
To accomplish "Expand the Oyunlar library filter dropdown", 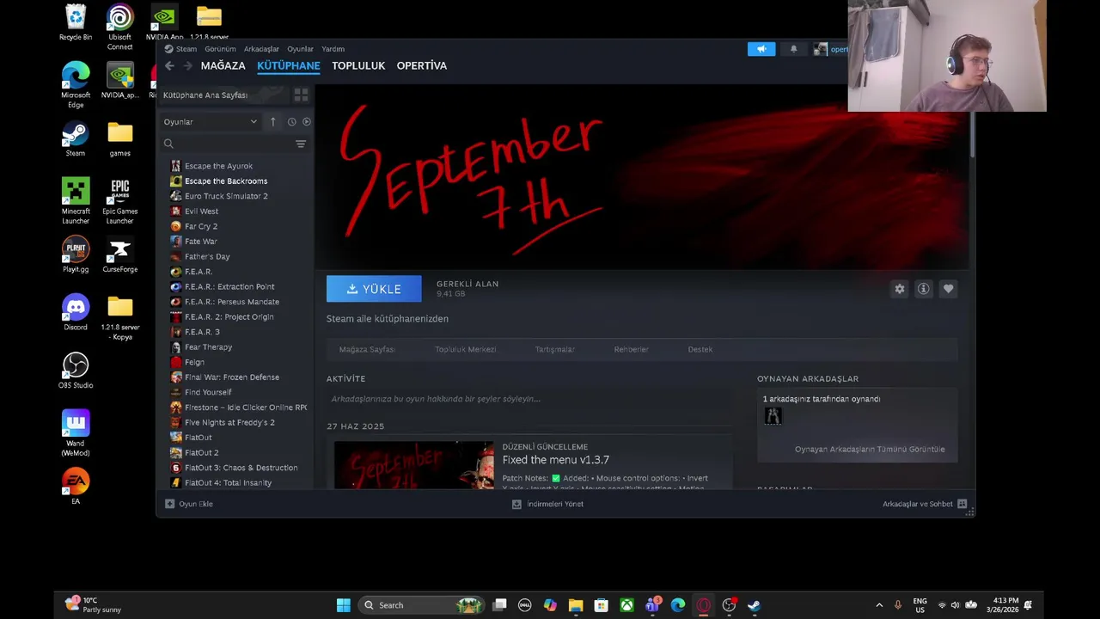I will click(x=211, y=122).
